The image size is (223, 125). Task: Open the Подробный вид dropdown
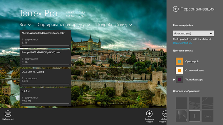114,25
